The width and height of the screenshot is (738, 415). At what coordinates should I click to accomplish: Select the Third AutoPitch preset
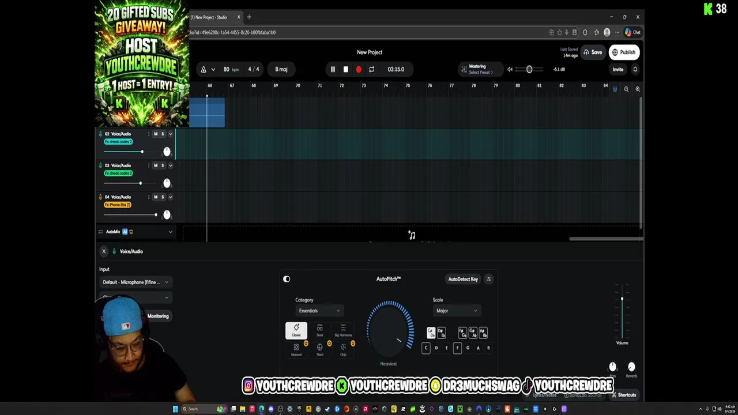pyautogui.click(x=319, y=349)
